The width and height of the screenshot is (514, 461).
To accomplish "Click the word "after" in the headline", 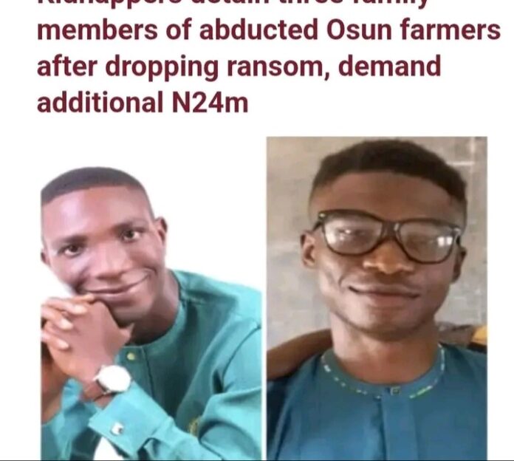I will point(67,66).
